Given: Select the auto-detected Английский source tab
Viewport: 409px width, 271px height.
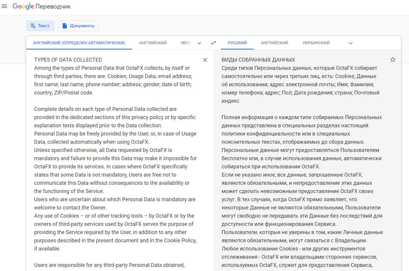Looking at the screenshot, I should click(x=79, y=43).
